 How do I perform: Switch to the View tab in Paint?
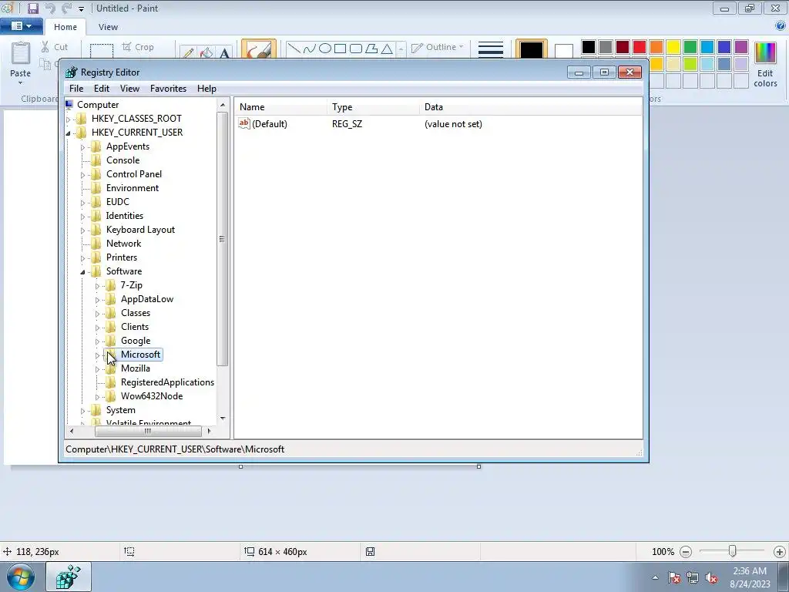point(108,27)
